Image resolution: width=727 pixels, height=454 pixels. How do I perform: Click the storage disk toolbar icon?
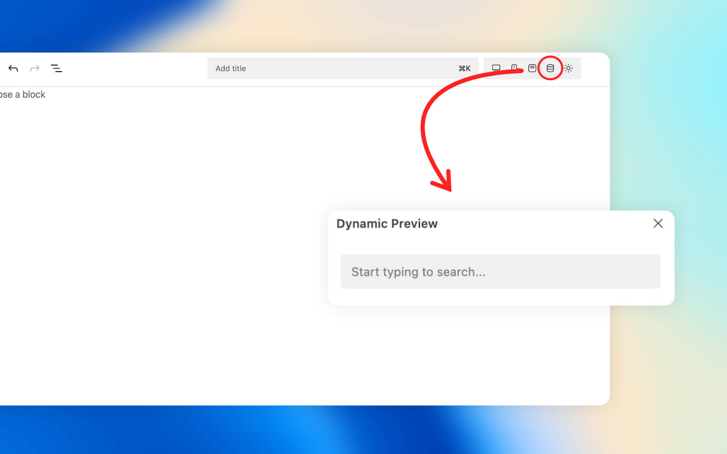[x=532, y=68]
